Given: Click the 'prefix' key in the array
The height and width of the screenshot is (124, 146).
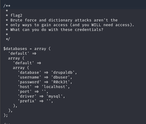Looking at the screenshot, I should (x=27, y=101).
